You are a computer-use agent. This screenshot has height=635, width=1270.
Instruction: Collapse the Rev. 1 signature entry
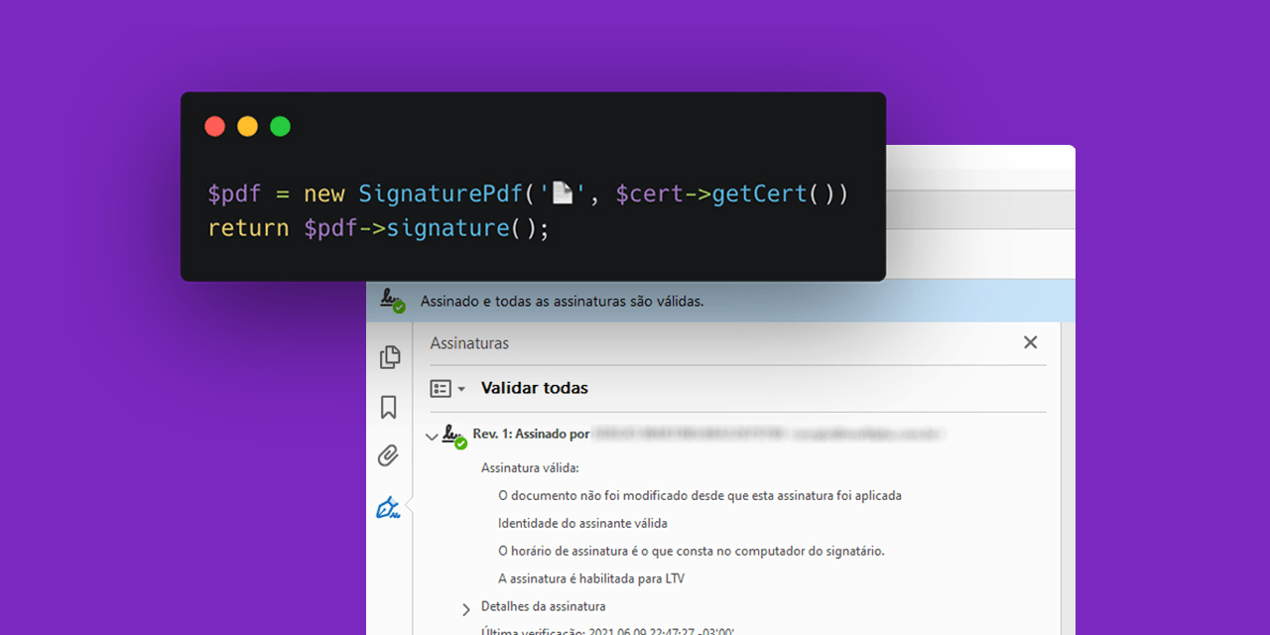point(432,436)
